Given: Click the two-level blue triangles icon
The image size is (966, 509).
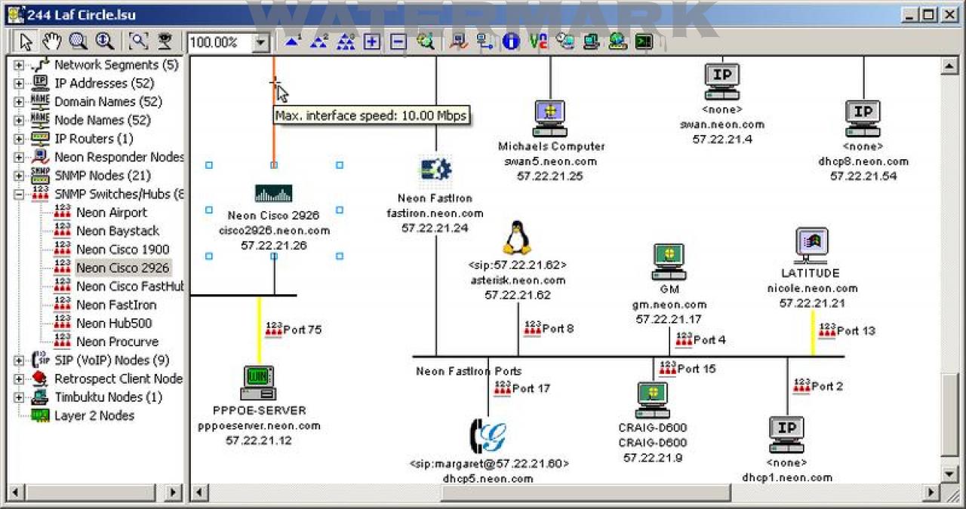Looking at the screenshot, I should coord(319,41).
